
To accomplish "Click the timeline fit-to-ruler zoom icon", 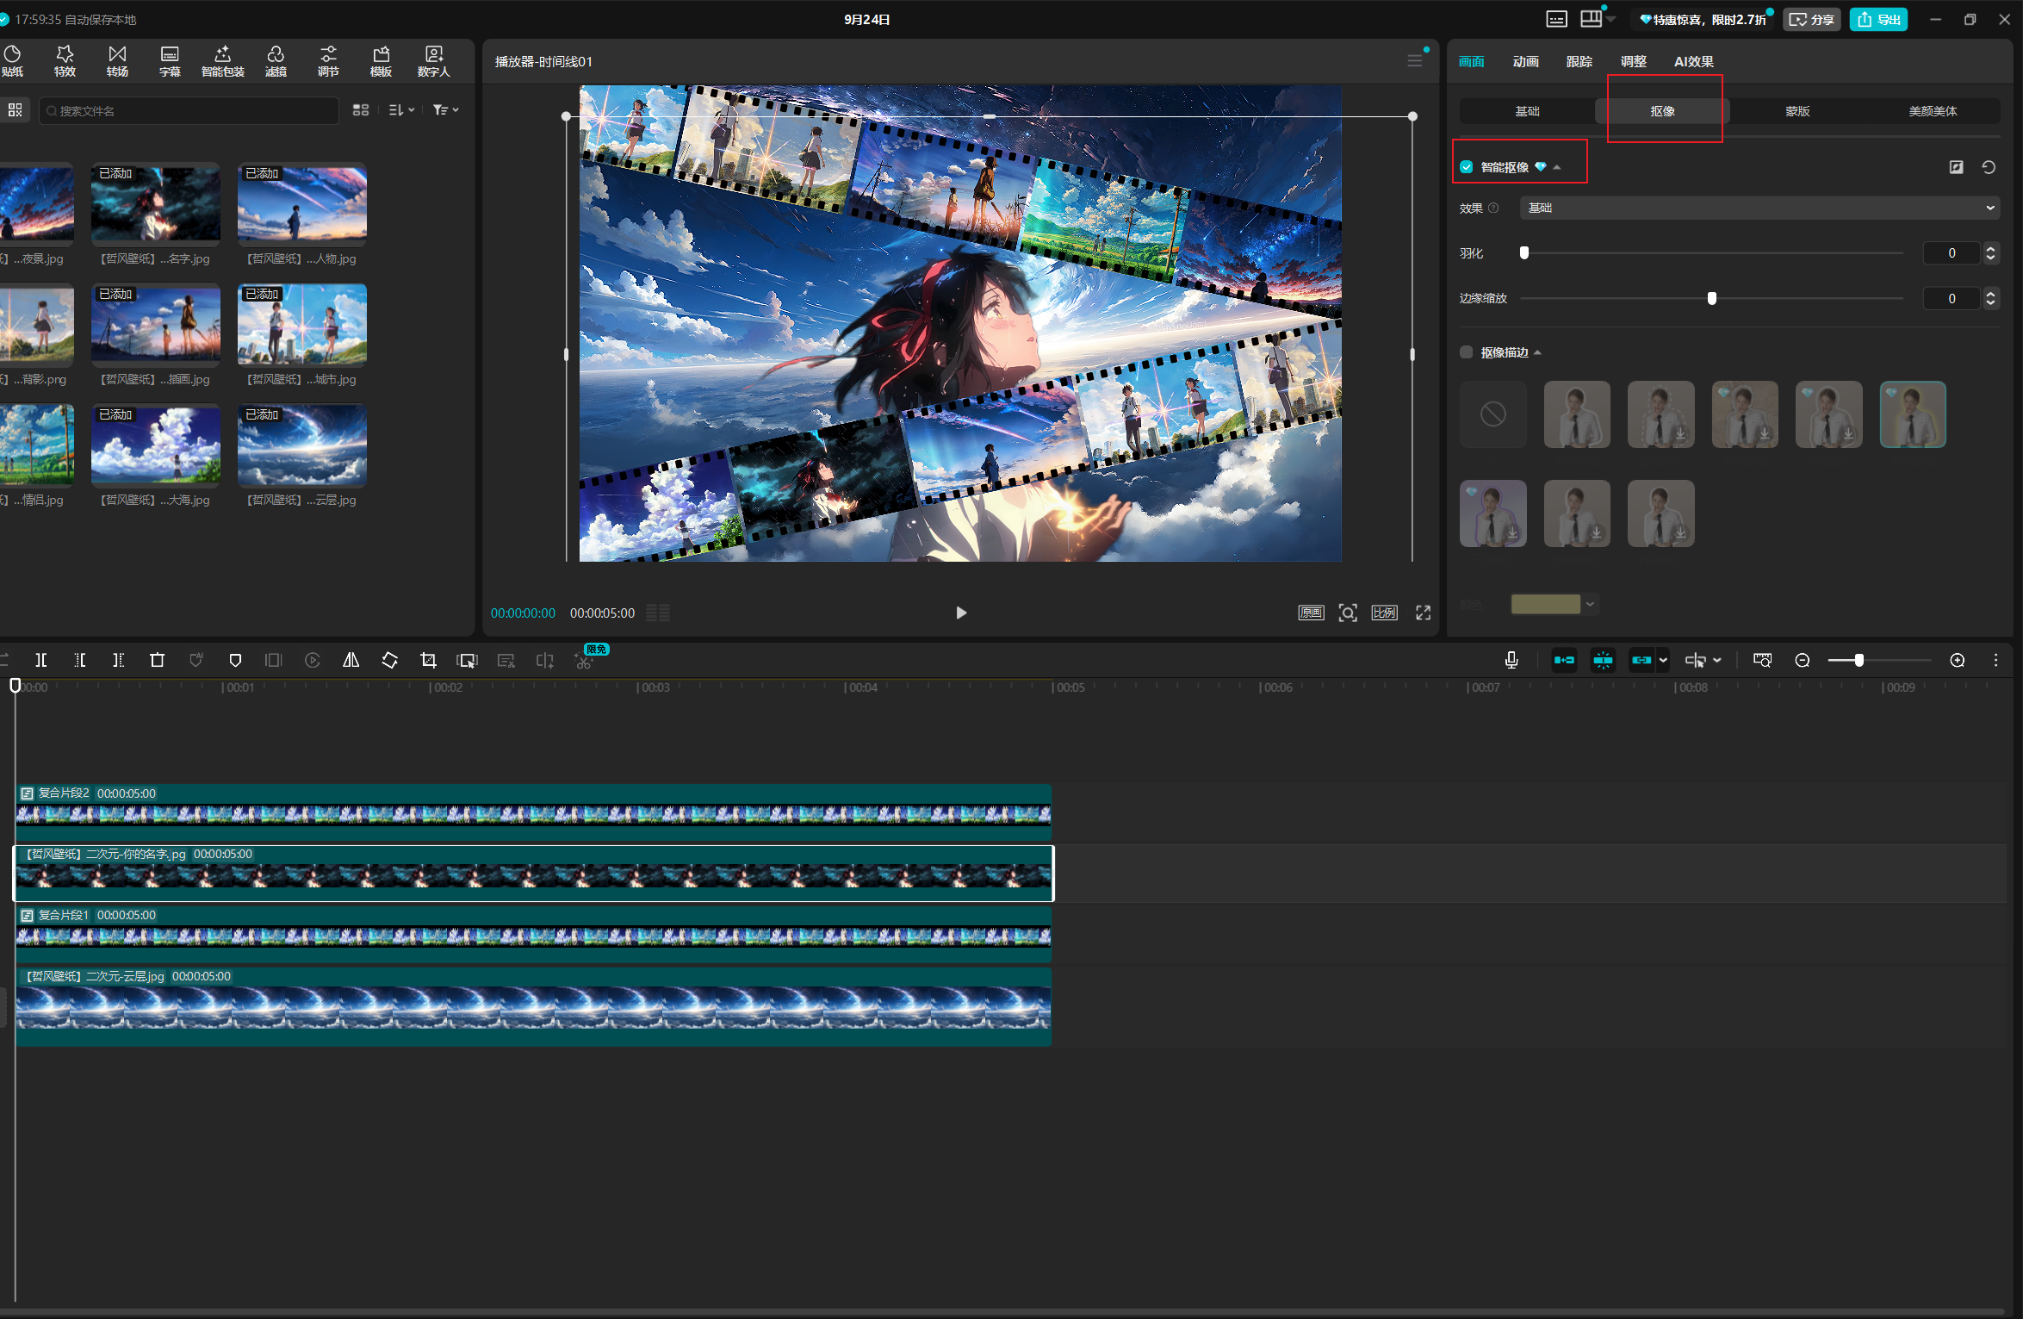I will coord(1762,660).
